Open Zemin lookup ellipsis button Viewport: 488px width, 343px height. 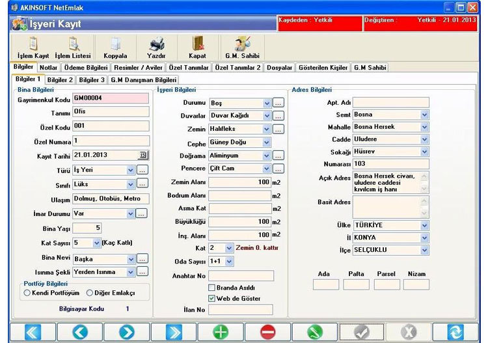278,129
